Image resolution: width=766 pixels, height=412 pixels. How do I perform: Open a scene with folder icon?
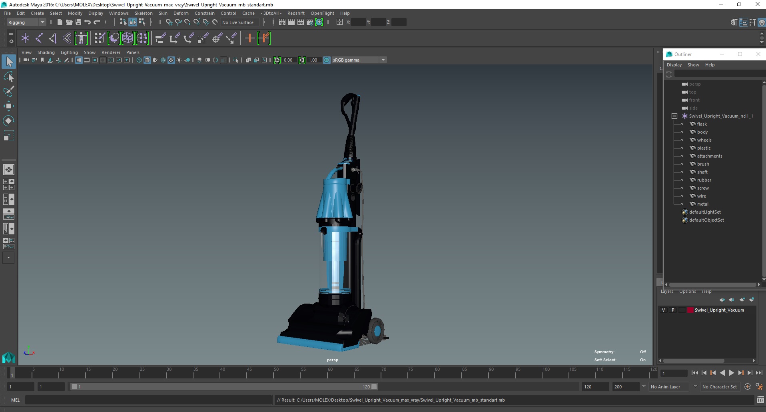tap(69, 22)
